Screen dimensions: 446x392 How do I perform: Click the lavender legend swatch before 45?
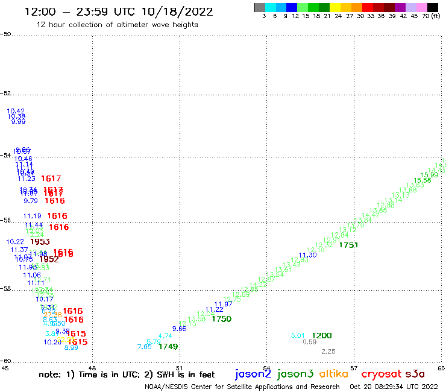(410, 7)
